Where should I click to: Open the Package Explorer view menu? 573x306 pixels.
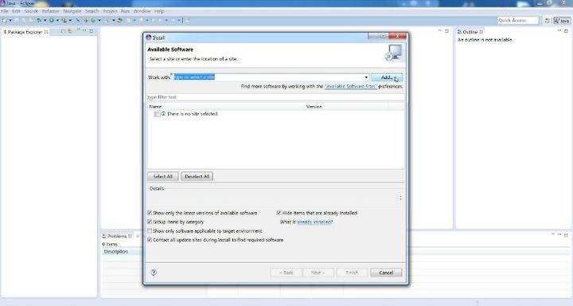[79, 30]
